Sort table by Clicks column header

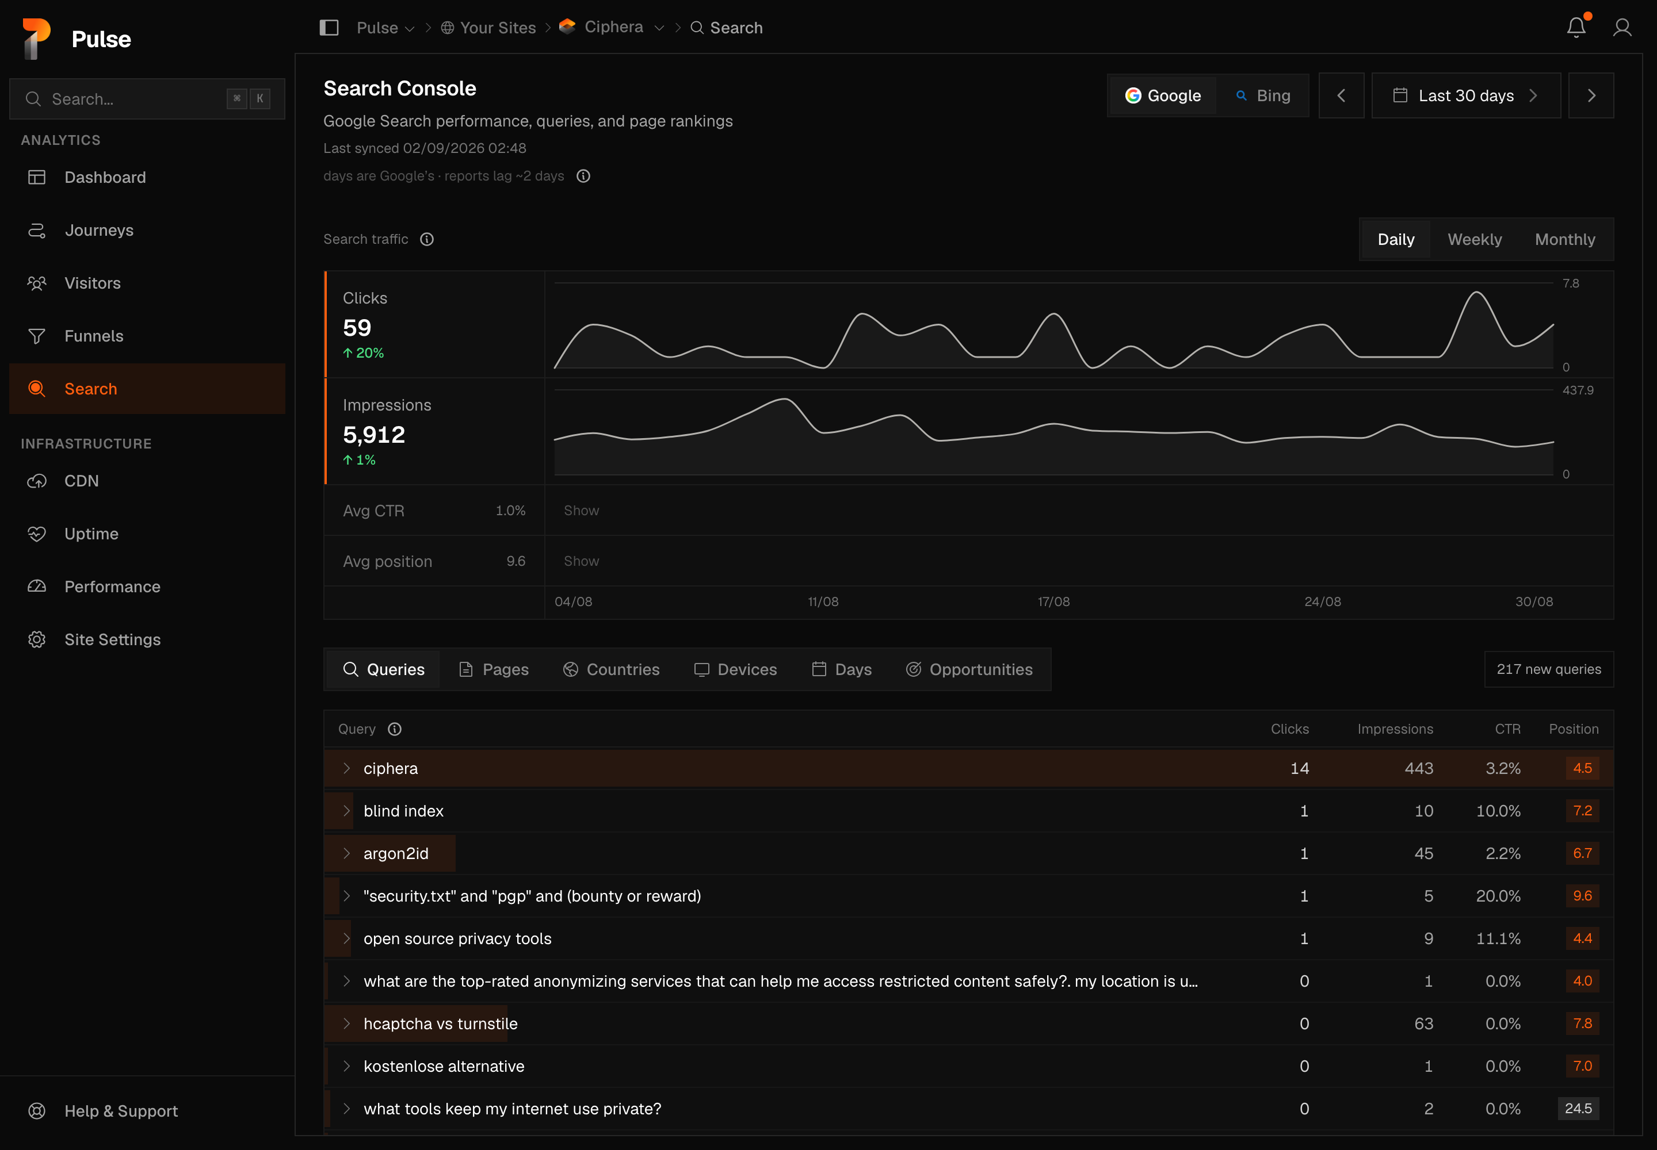[1289, 729]
